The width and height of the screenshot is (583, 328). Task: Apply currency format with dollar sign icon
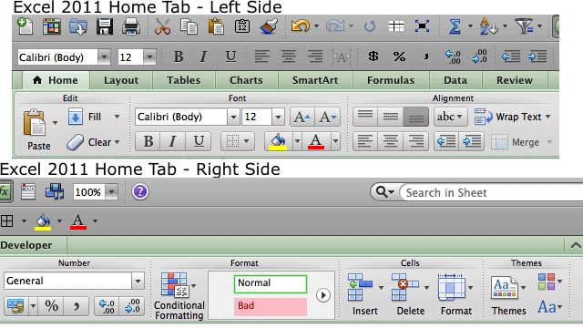click(x=373, y=56)
